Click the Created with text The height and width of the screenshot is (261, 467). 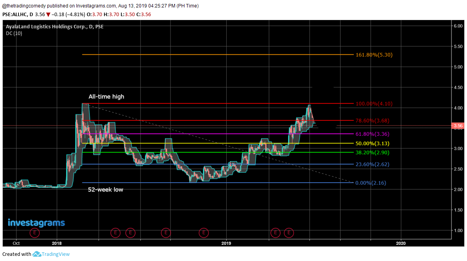point(17,254)
